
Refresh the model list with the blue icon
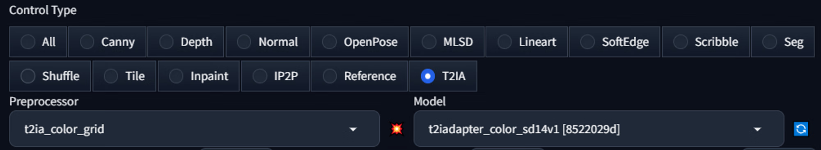click(801, 129)
